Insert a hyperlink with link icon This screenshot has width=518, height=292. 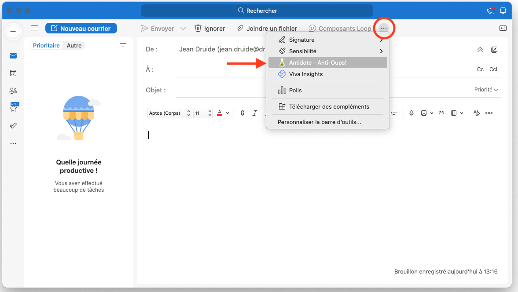441,113
